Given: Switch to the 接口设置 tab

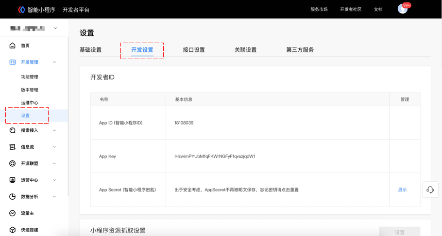Looking at the screenshot, I should coord(194,50).
